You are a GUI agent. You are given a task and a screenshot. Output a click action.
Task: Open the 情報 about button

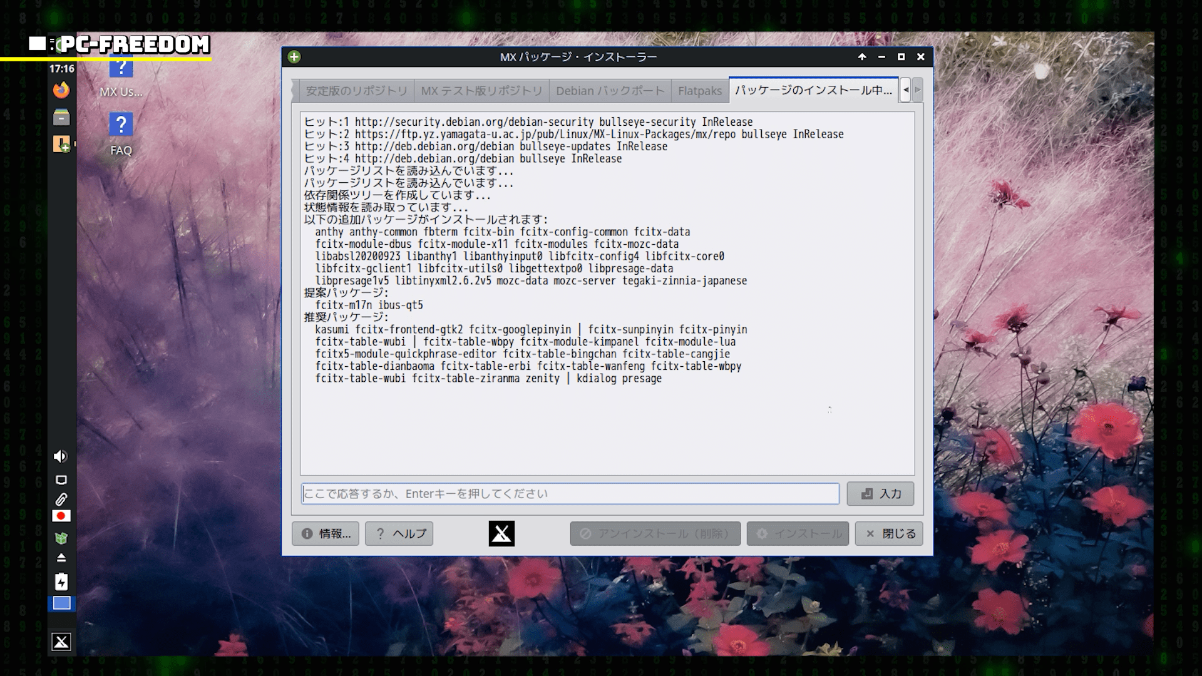point(326,534)
